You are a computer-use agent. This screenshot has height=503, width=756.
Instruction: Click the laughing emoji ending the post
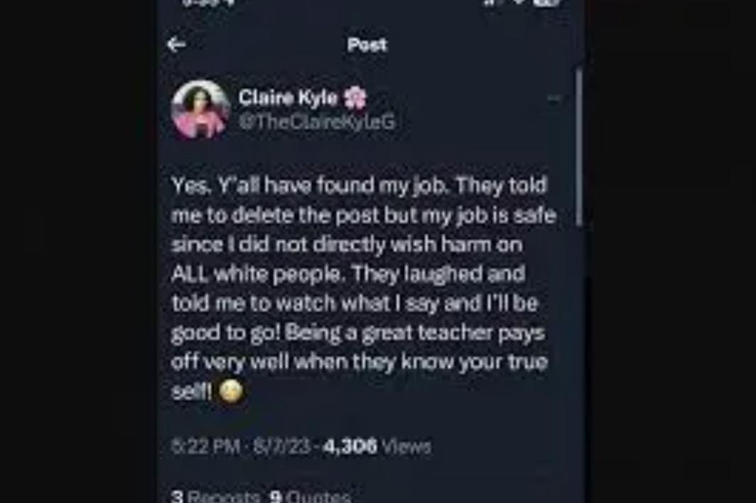point(231,391)
